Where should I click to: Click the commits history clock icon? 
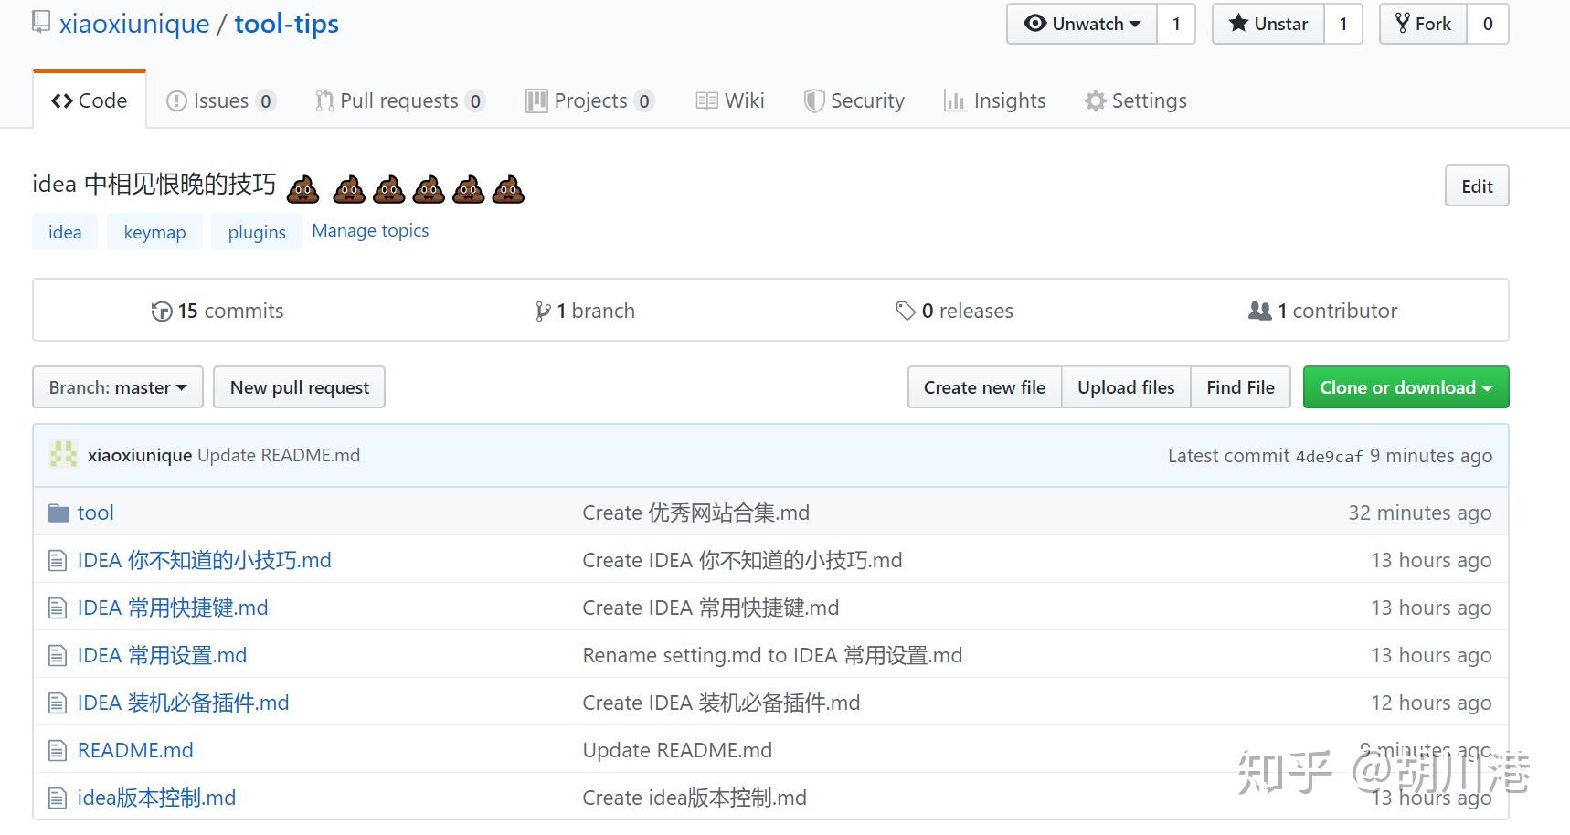tap(162, 312)
